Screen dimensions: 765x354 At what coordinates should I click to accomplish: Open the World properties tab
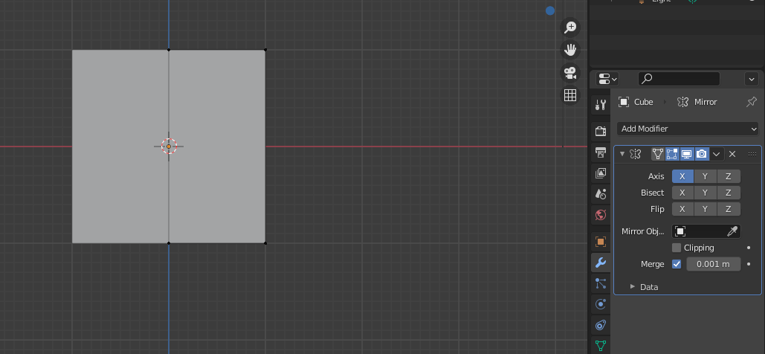(601, 215)
